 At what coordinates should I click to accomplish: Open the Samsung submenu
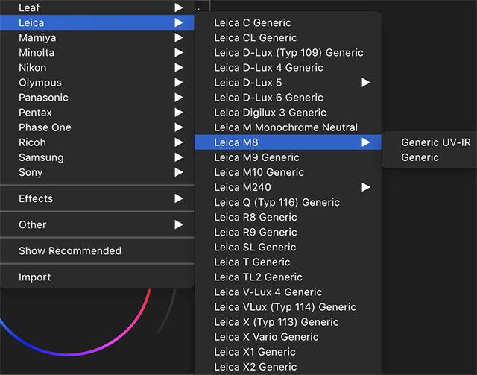[x=97, y=157]
